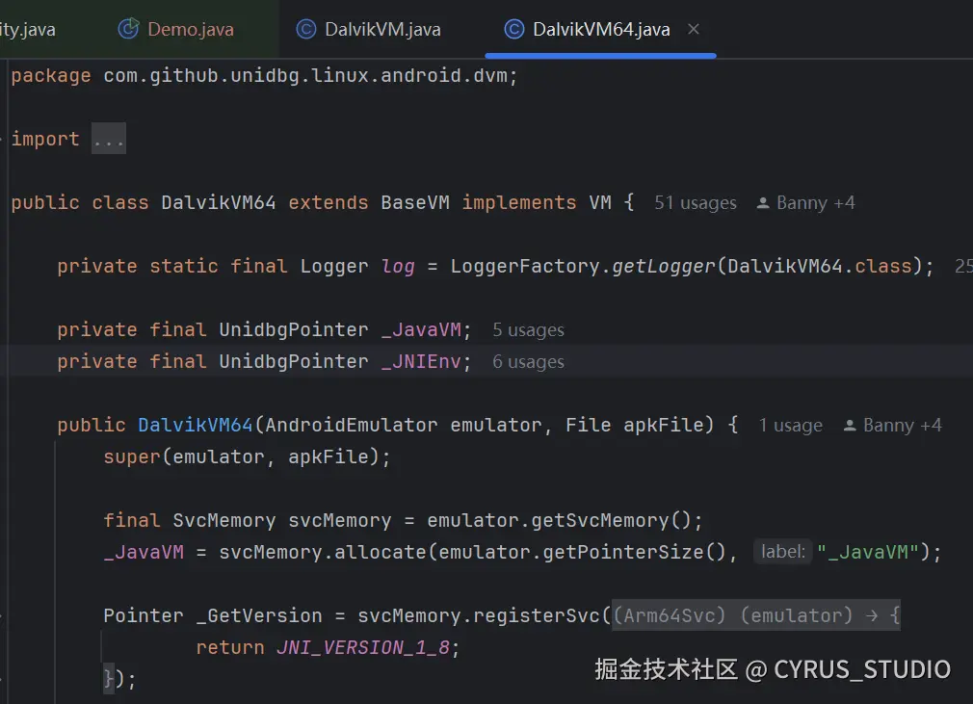Click the LoggerFactory class reference
Viewport: 973px width, 704px height.
(x=525, y=267)
